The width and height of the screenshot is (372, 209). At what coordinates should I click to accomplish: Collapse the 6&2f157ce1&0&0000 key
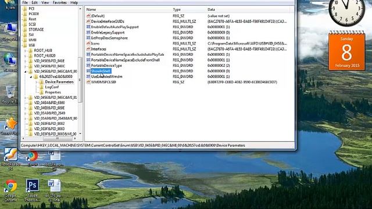(x=31, y=77)
